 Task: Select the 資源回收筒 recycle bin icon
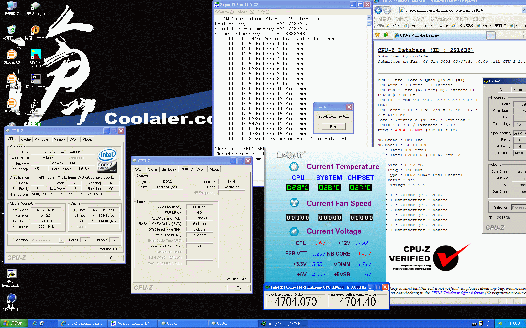pos(12,32)
